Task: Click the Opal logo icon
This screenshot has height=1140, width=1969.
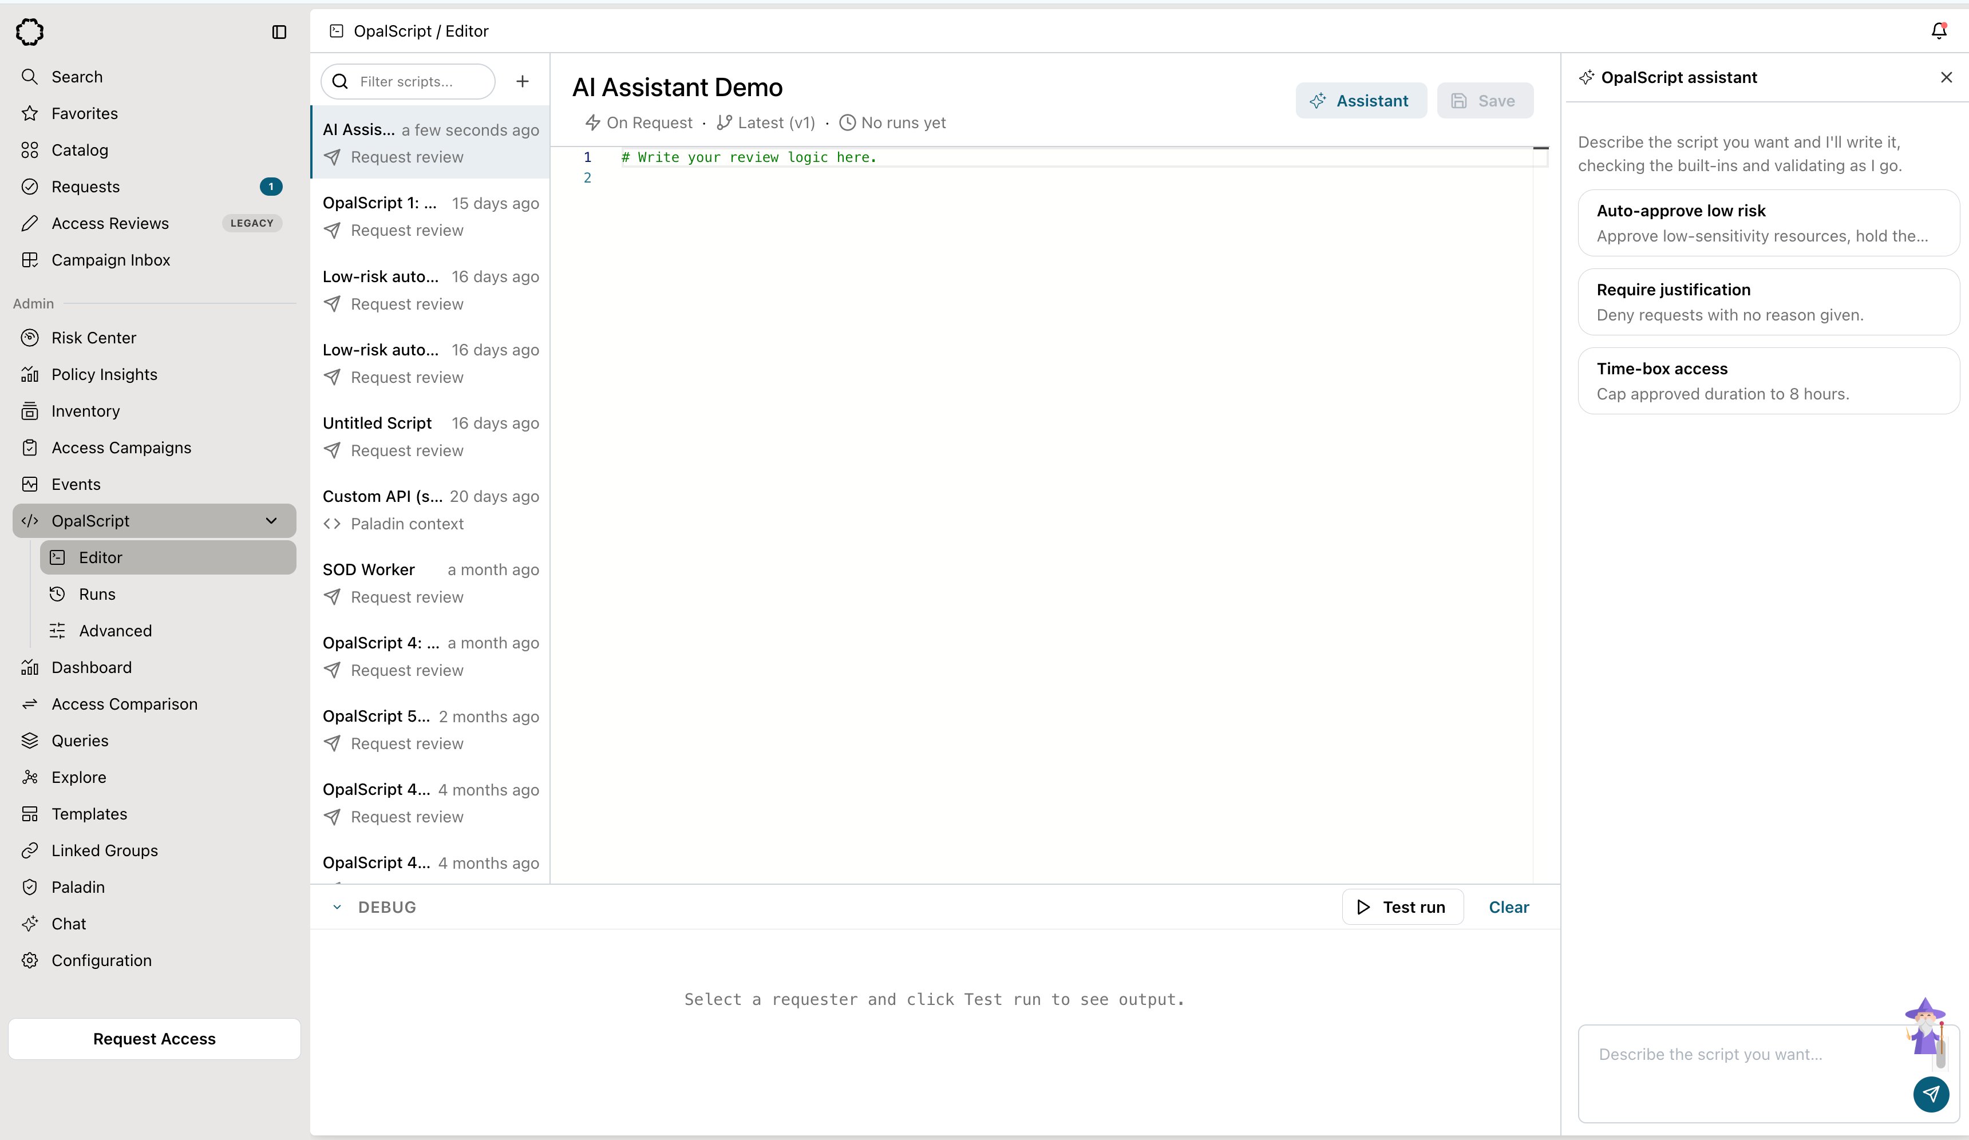Action: pyautogui.click(x=30, y=32)
